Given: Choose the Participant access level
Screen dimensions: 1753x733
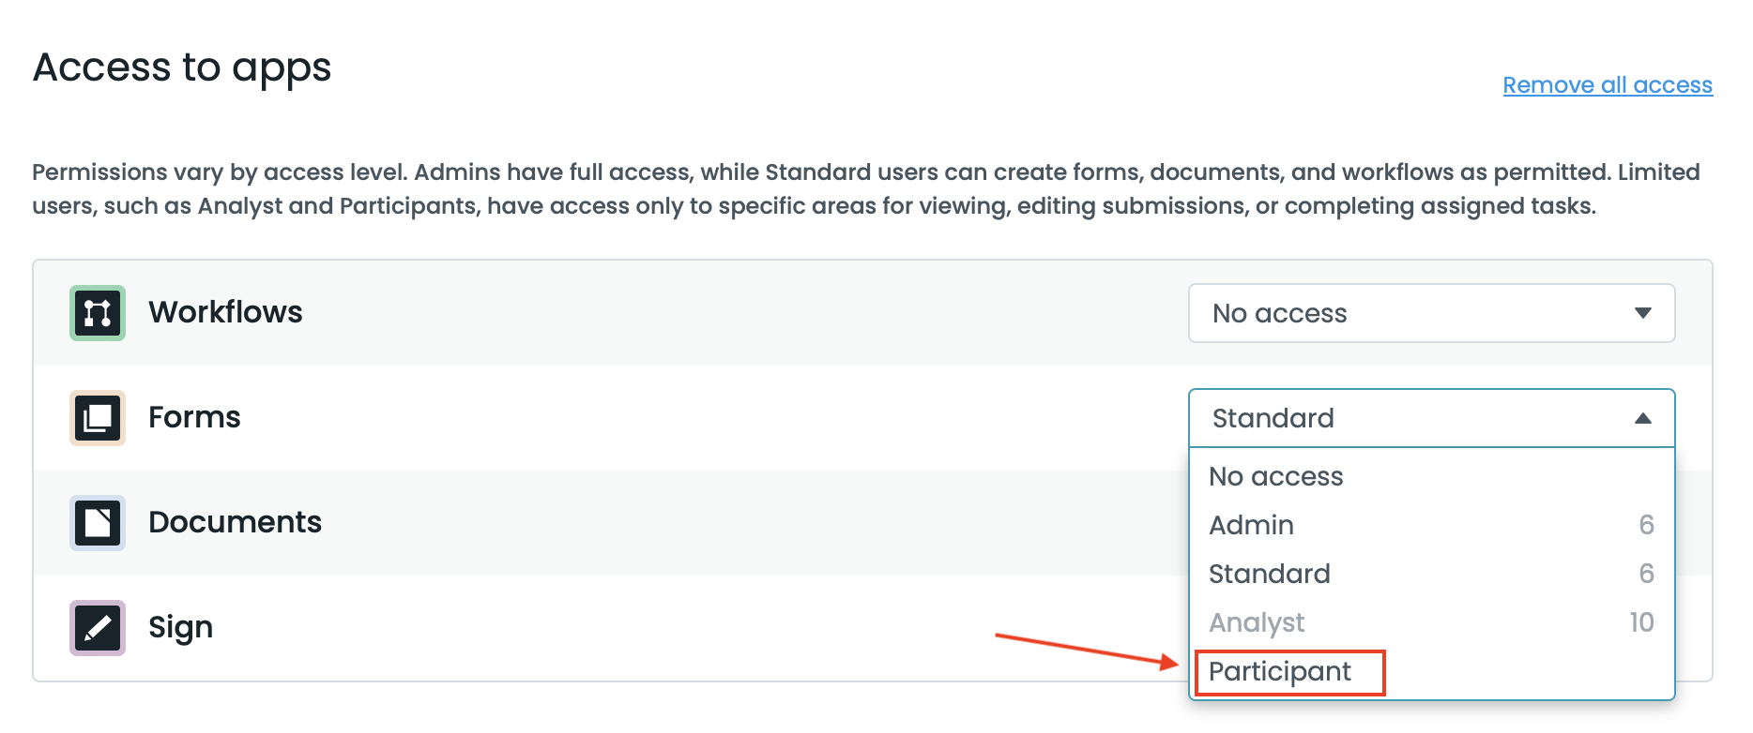Looking at the screenshot, I should click(1280, 671).
